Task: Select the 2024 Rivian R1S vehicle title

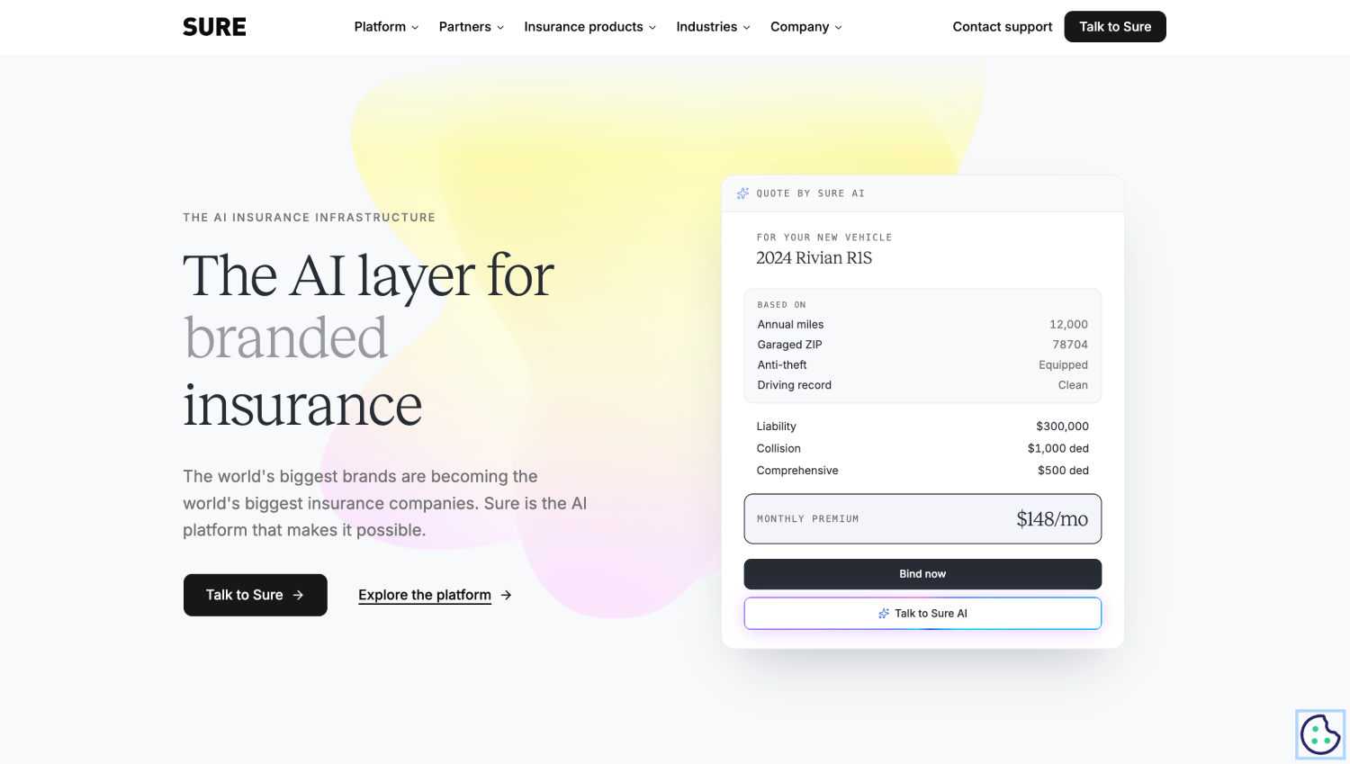Action: (814, 258)
